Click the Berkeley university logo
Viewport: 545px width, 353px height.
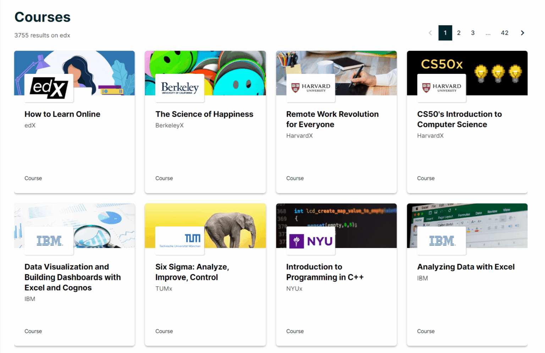click(180, 88)
